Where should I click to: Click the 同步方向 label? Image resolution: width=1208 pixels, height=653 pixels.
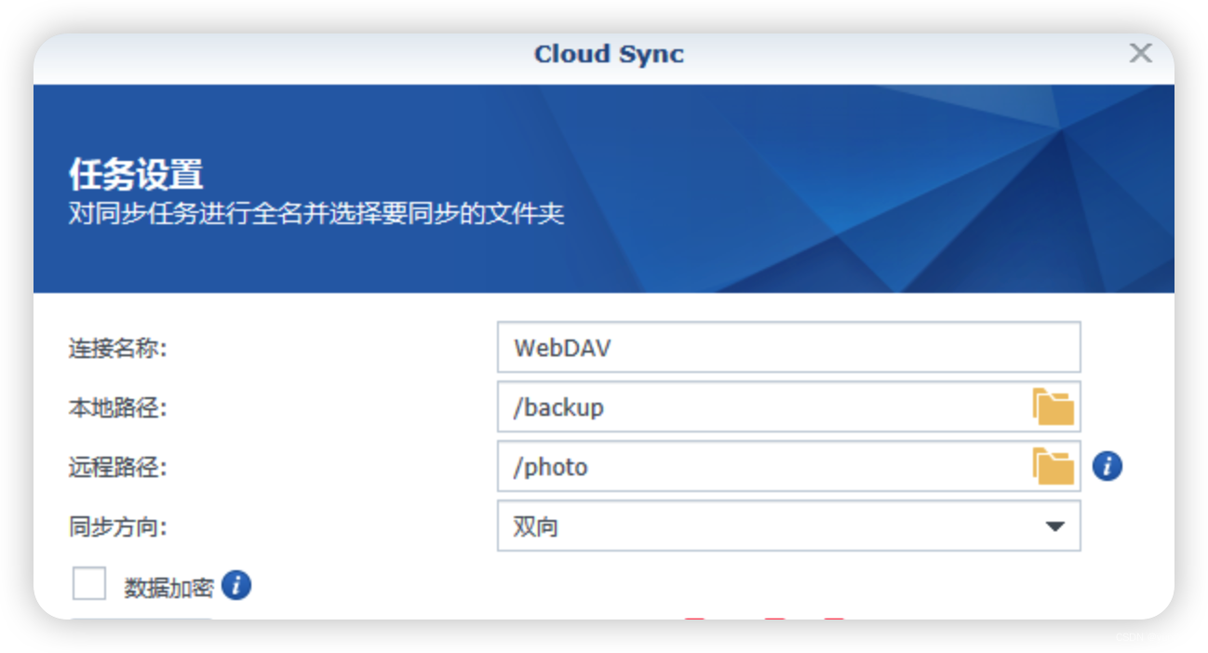(x=117, y=527)
